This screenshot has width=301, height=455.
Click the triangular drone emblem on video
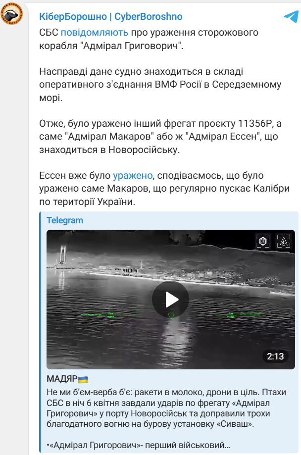click(284, 241)
